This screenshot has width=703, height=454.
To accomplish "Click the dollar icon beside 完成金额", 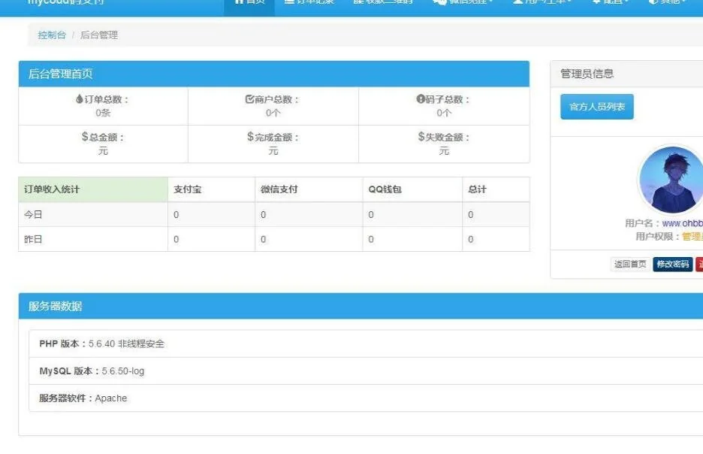I will tap(250, 137).
